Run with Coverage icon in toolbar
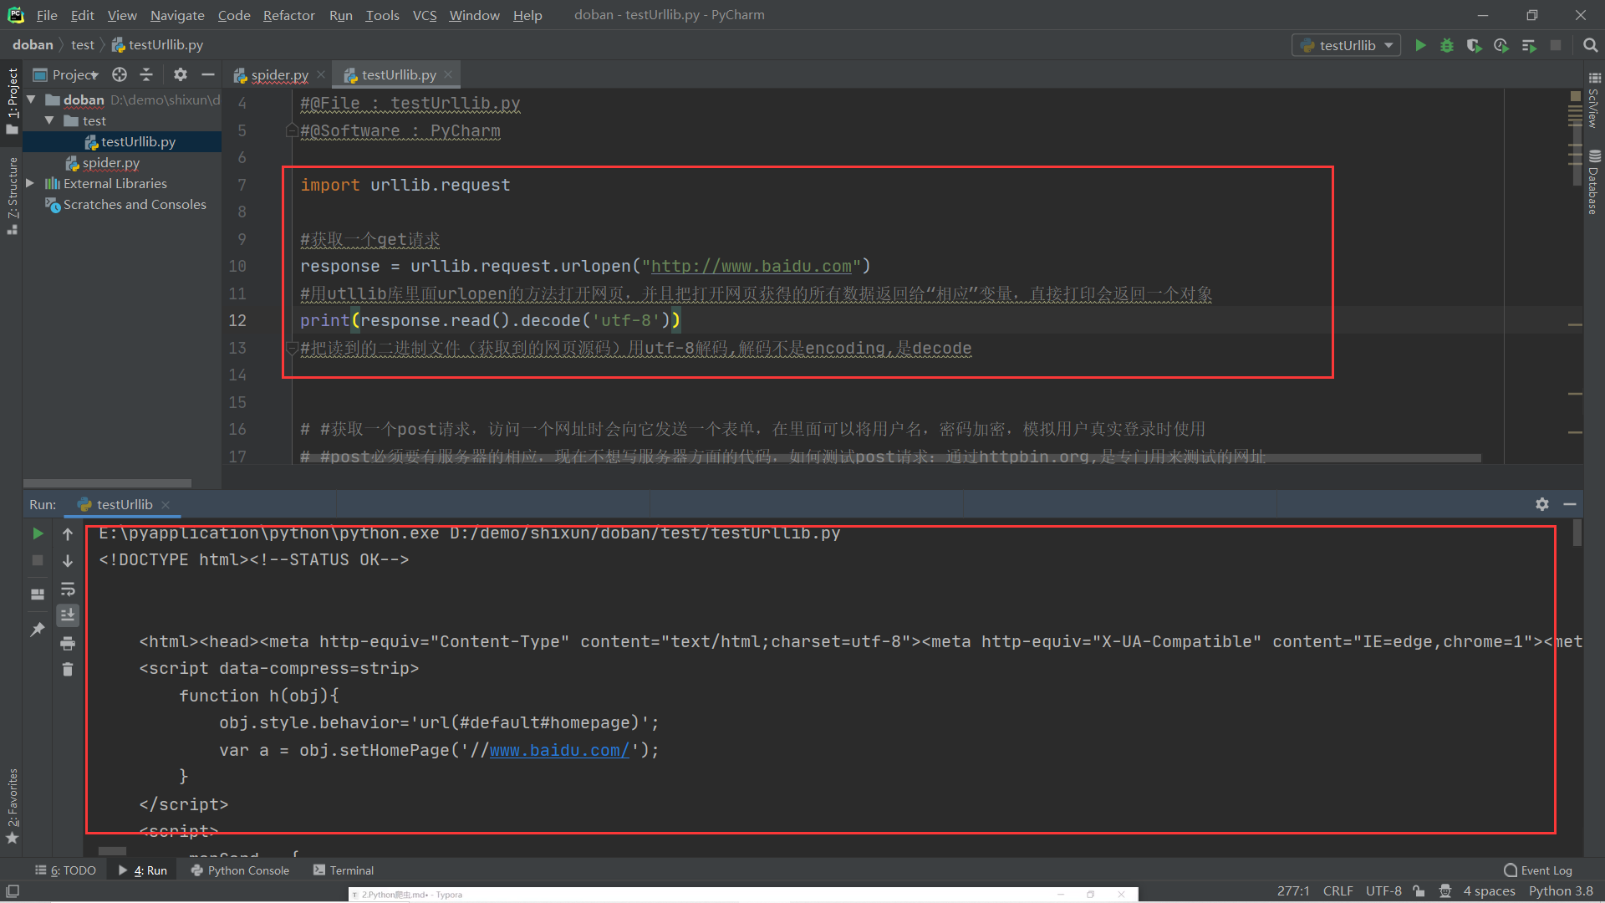Screen dimensions: 1605x903 [x=1474, y=45]
